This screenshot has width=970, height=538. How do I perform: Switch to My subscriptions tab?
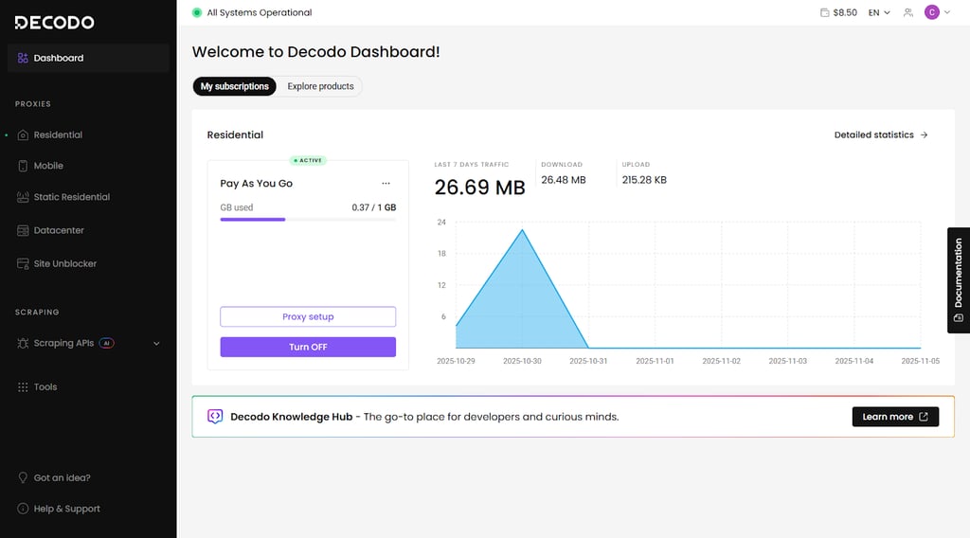(x=235, y=86)
